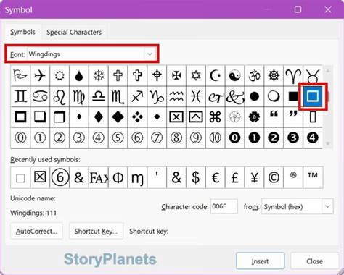
Task: Select the opening double quote symbol
Action: [274, 117]
